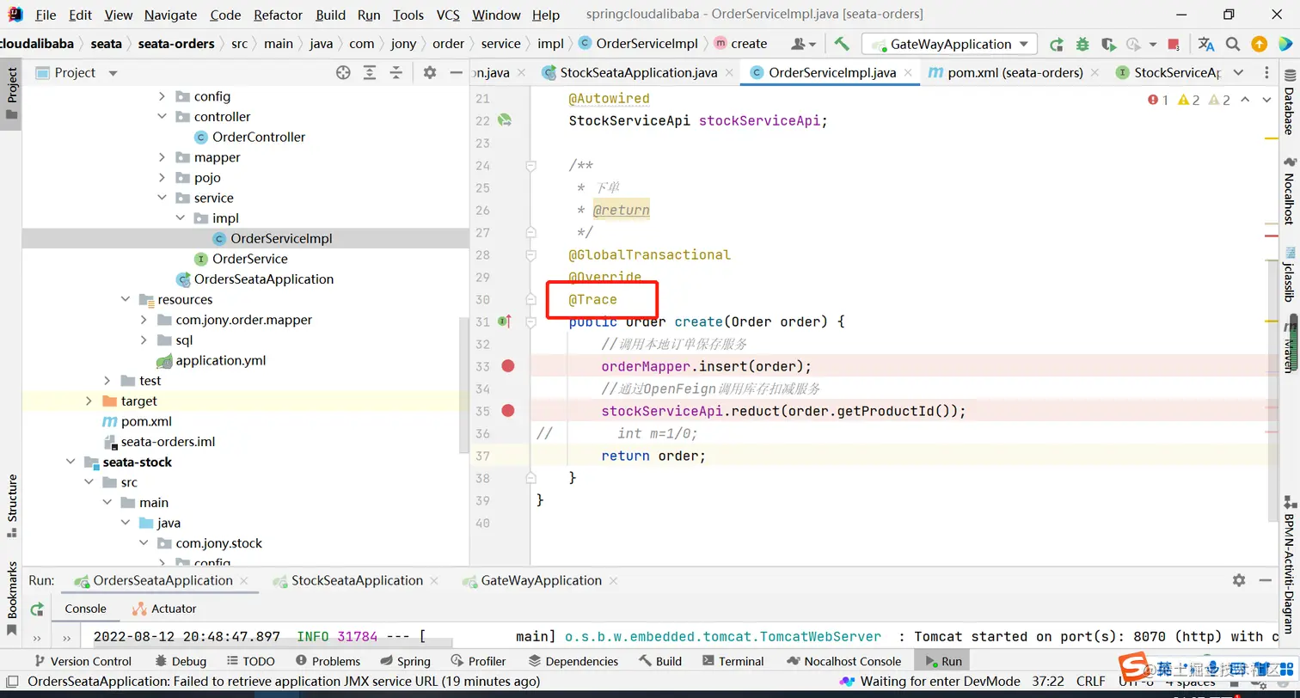
Task: Click the Collapse All icon in the Project panel
Action: 396,73
